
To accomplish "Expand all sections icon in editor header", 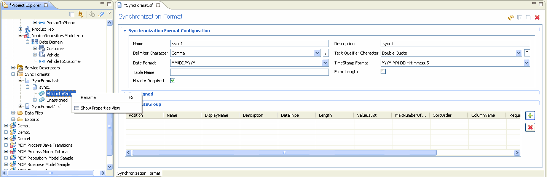I will tap(520, 17).
